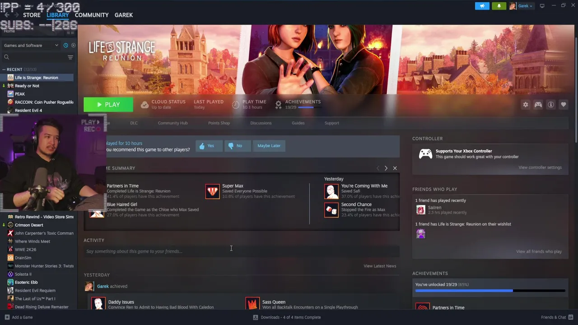
Task: Open Downloads status in bottom bar
Action: (x=287, y=317)
